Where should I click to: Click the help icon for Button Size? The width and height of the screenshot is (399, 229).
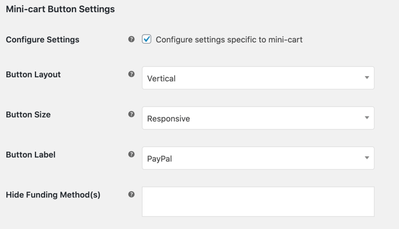click(x=131, y=114)
